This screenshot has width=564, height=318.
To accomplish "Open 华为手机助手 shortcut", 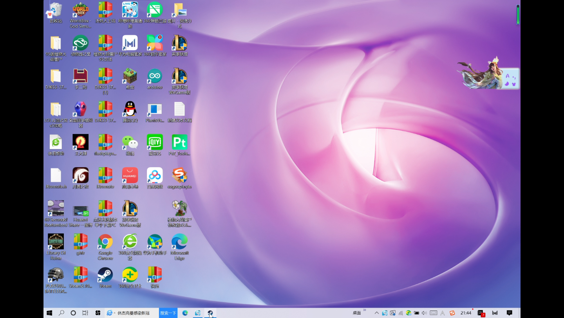I will point(155,244).
